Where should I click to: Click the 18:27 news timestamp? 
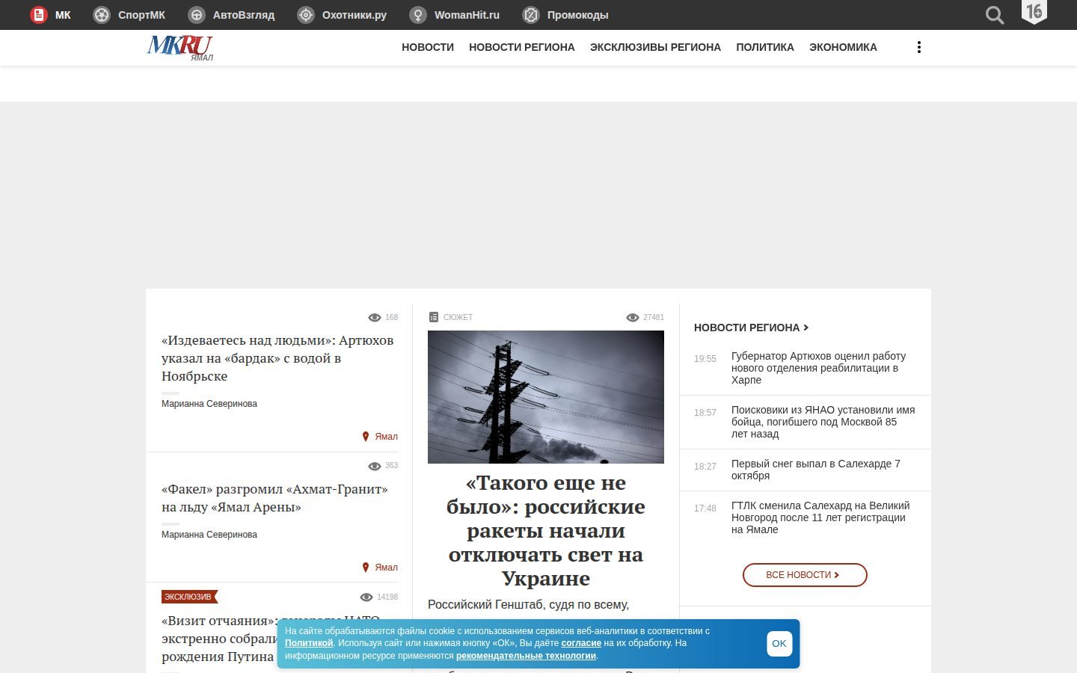pyautogui.click(x=705, y=467)
